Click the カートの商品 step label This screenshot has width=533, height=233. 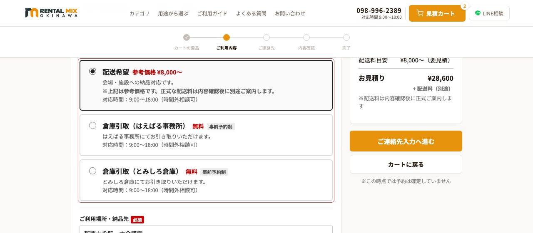[187, 48]
